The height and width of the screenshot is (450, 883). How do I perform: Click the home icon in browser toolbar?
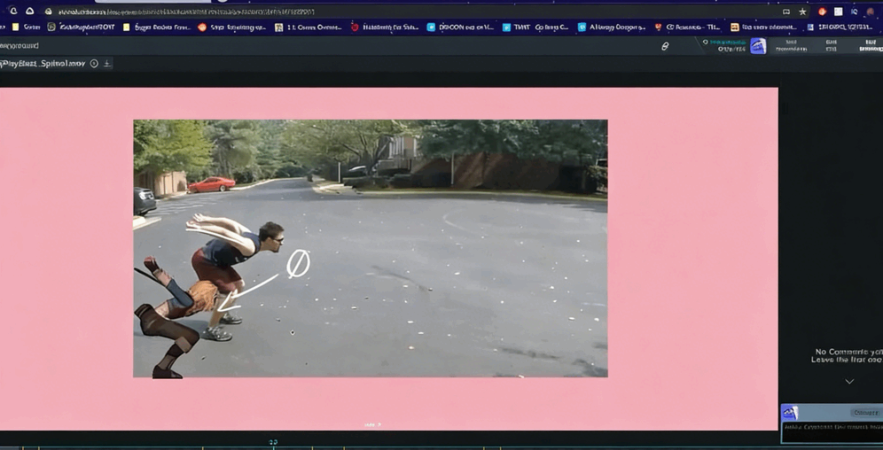(29, 12)
